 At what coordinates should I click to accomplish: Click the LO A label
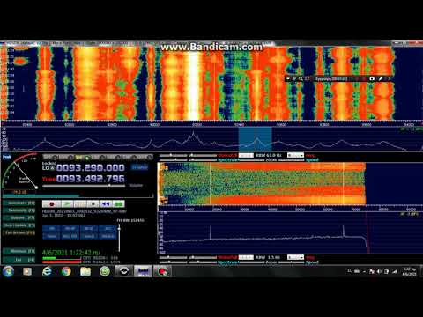coord(48,168)
